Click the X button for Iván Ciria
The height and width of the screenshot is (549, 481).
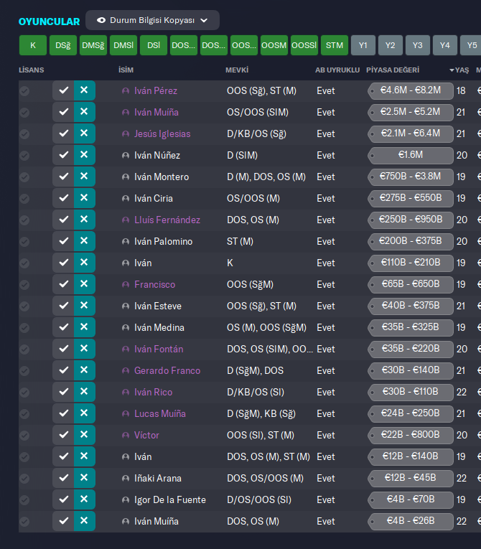(85, 198)
